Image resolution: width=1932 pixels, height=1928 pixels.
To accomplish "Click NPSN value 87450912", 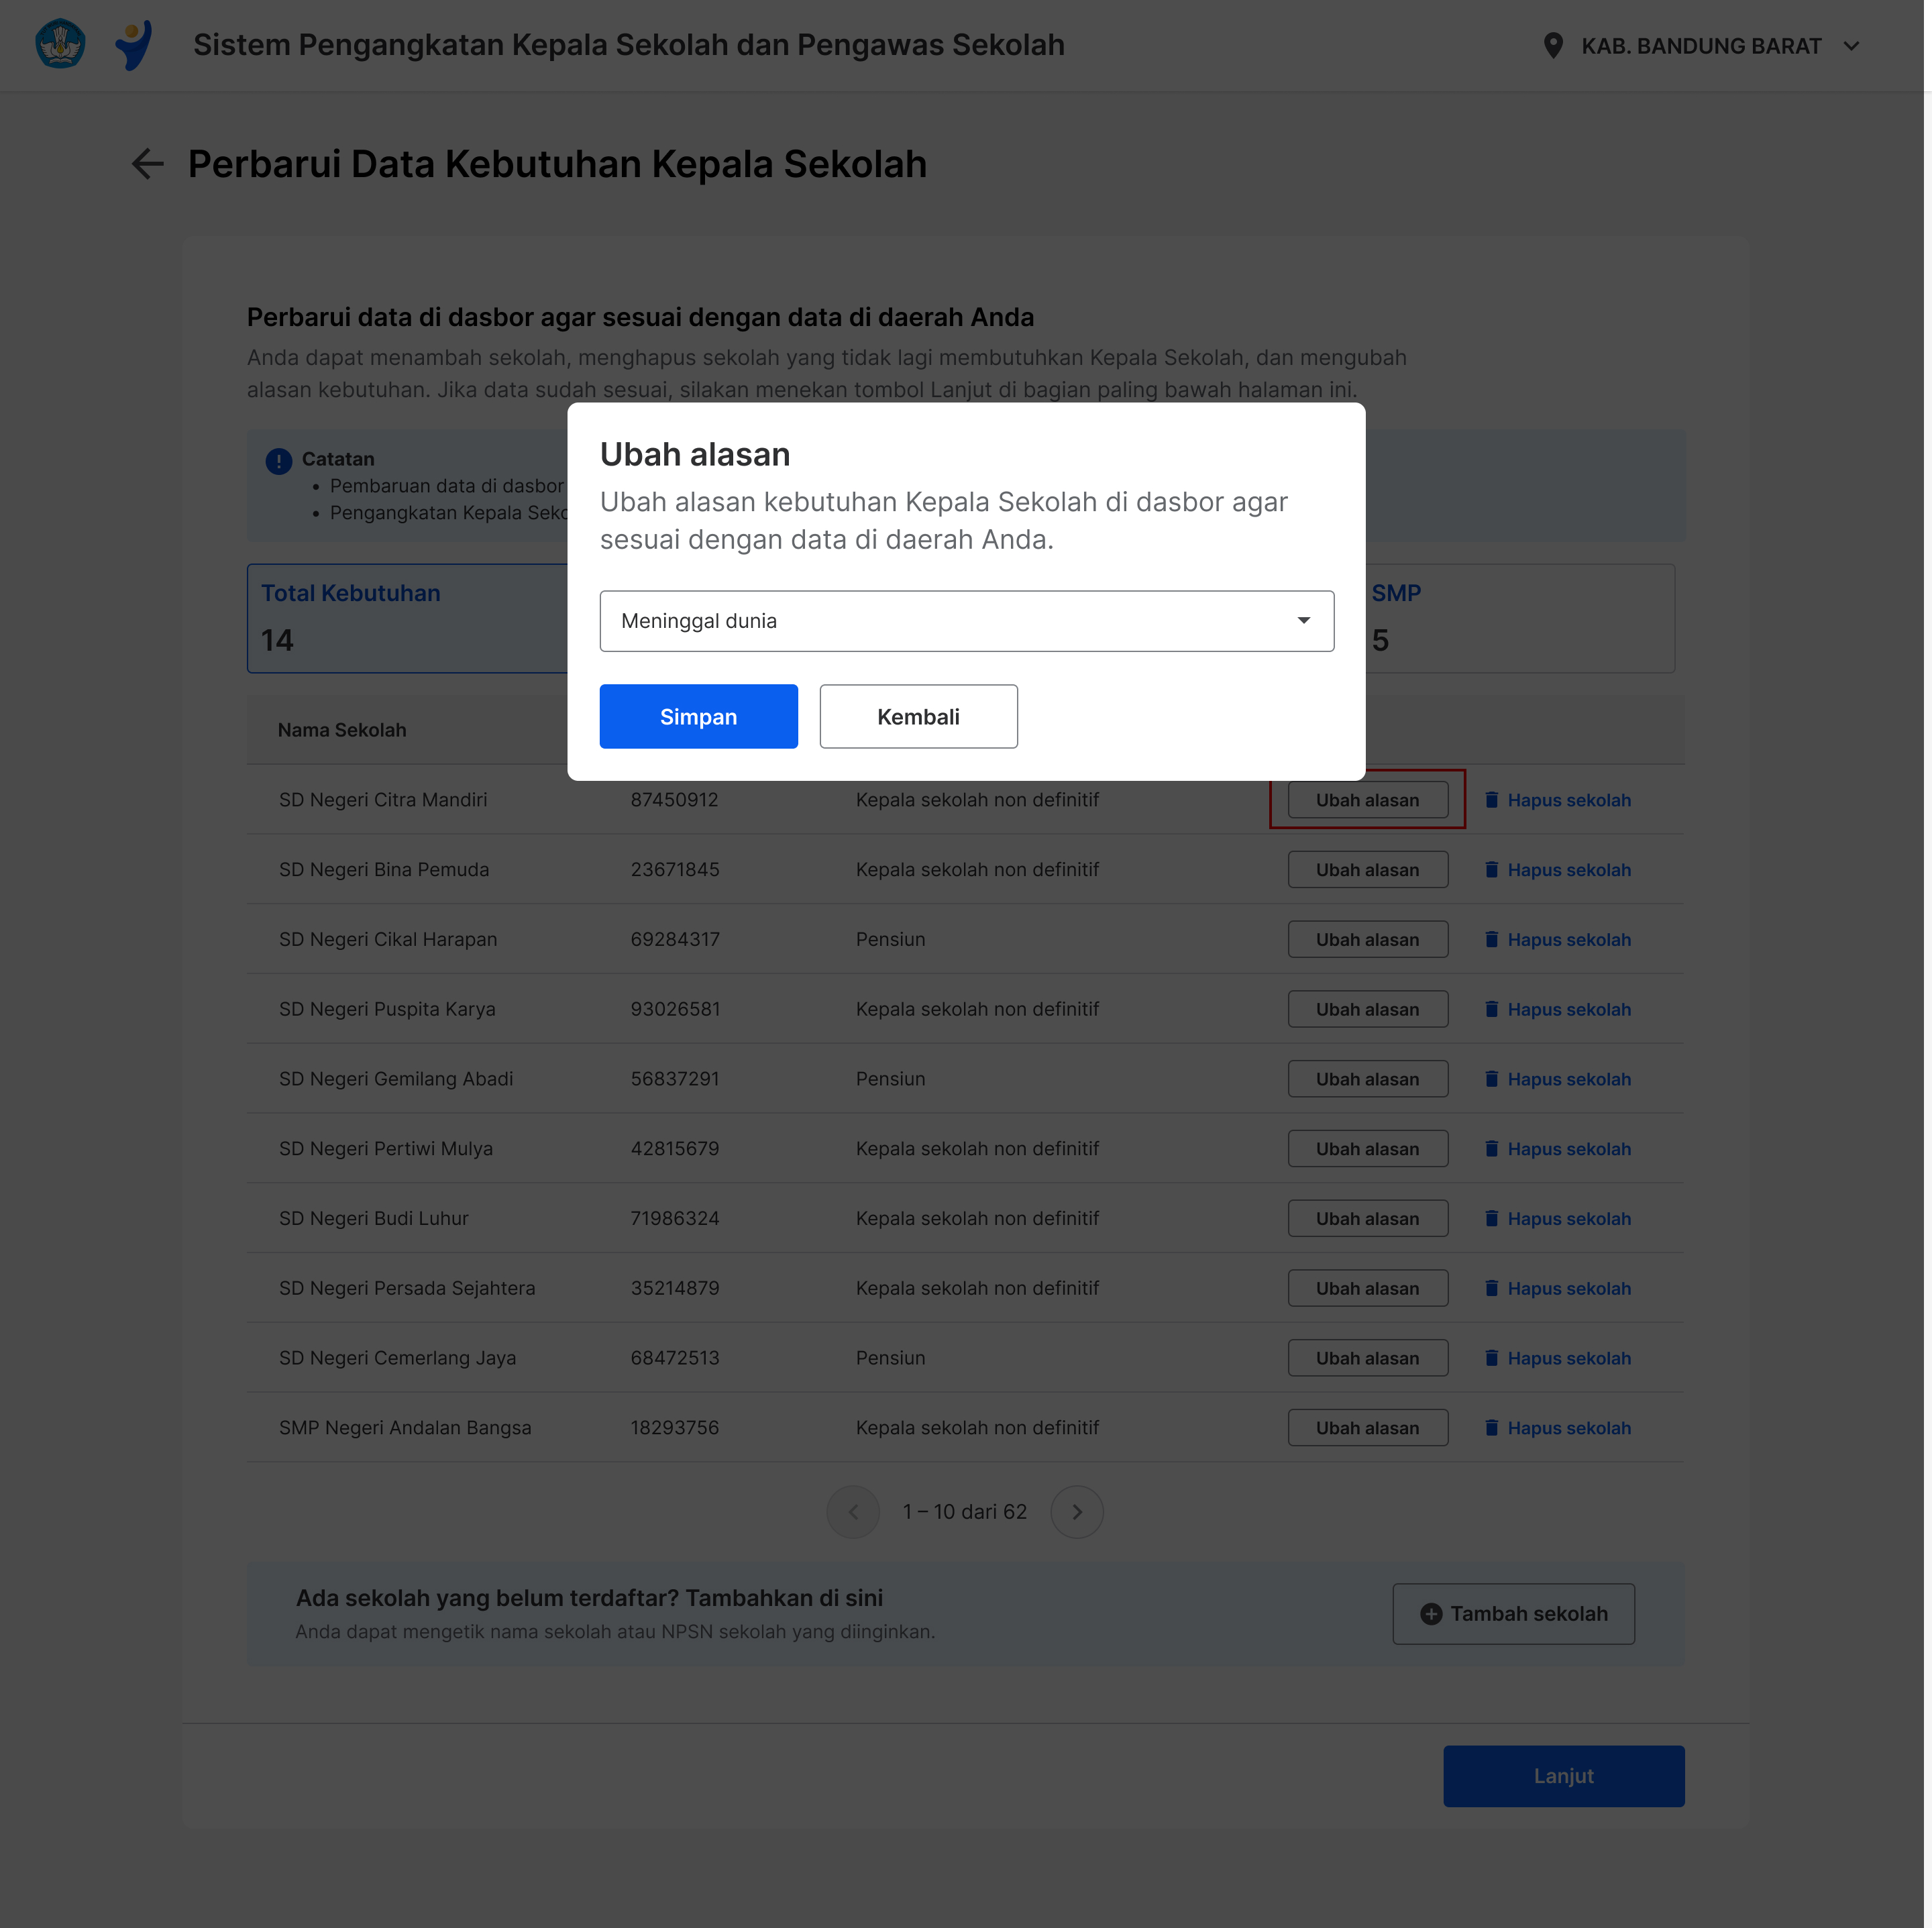I will [x=674, y=800].
